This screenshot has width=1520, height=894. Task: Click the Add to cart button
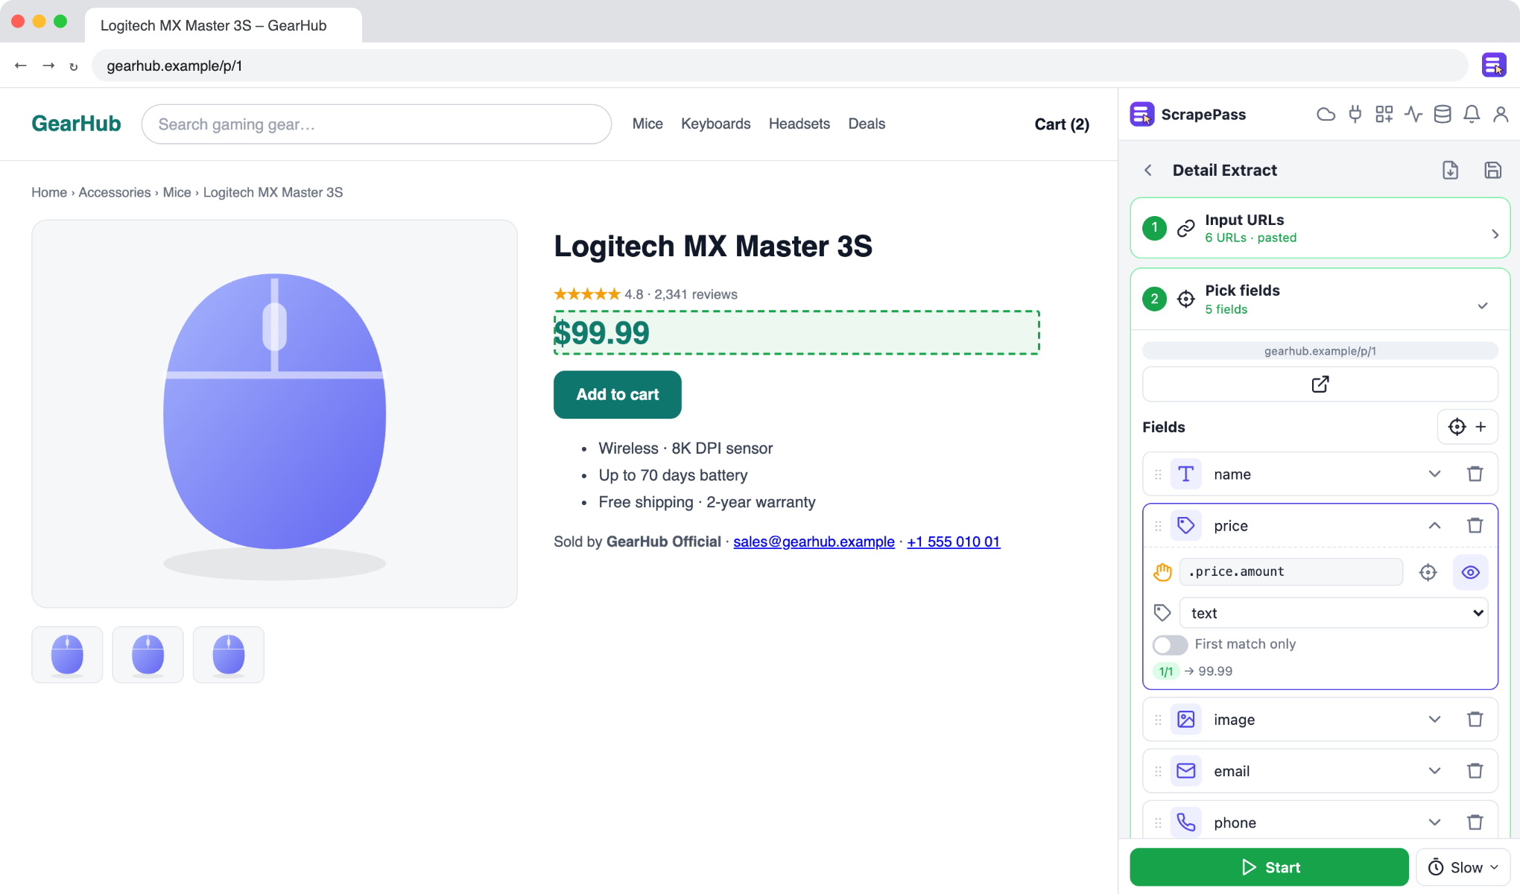tap(617, 394)
